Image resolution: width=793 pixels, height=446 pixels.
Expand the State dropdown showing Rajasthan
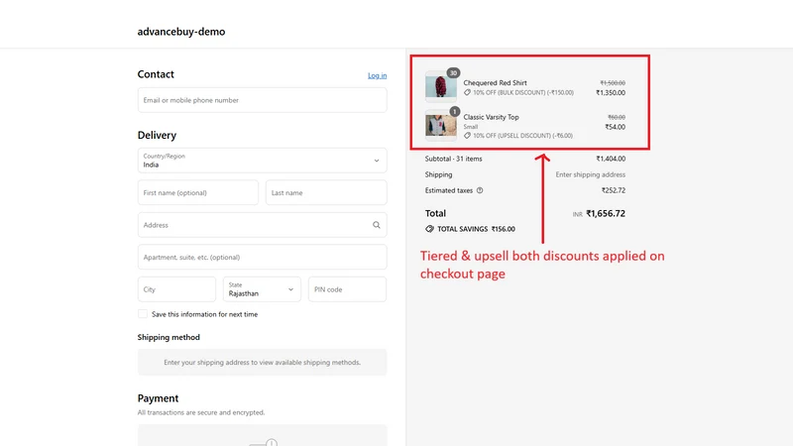coord(262,289)
